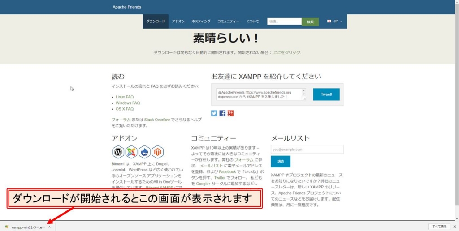Screen dimensions: 459x231
Task: Click inside the tweet message text box
Action: (x=259, y=94)
